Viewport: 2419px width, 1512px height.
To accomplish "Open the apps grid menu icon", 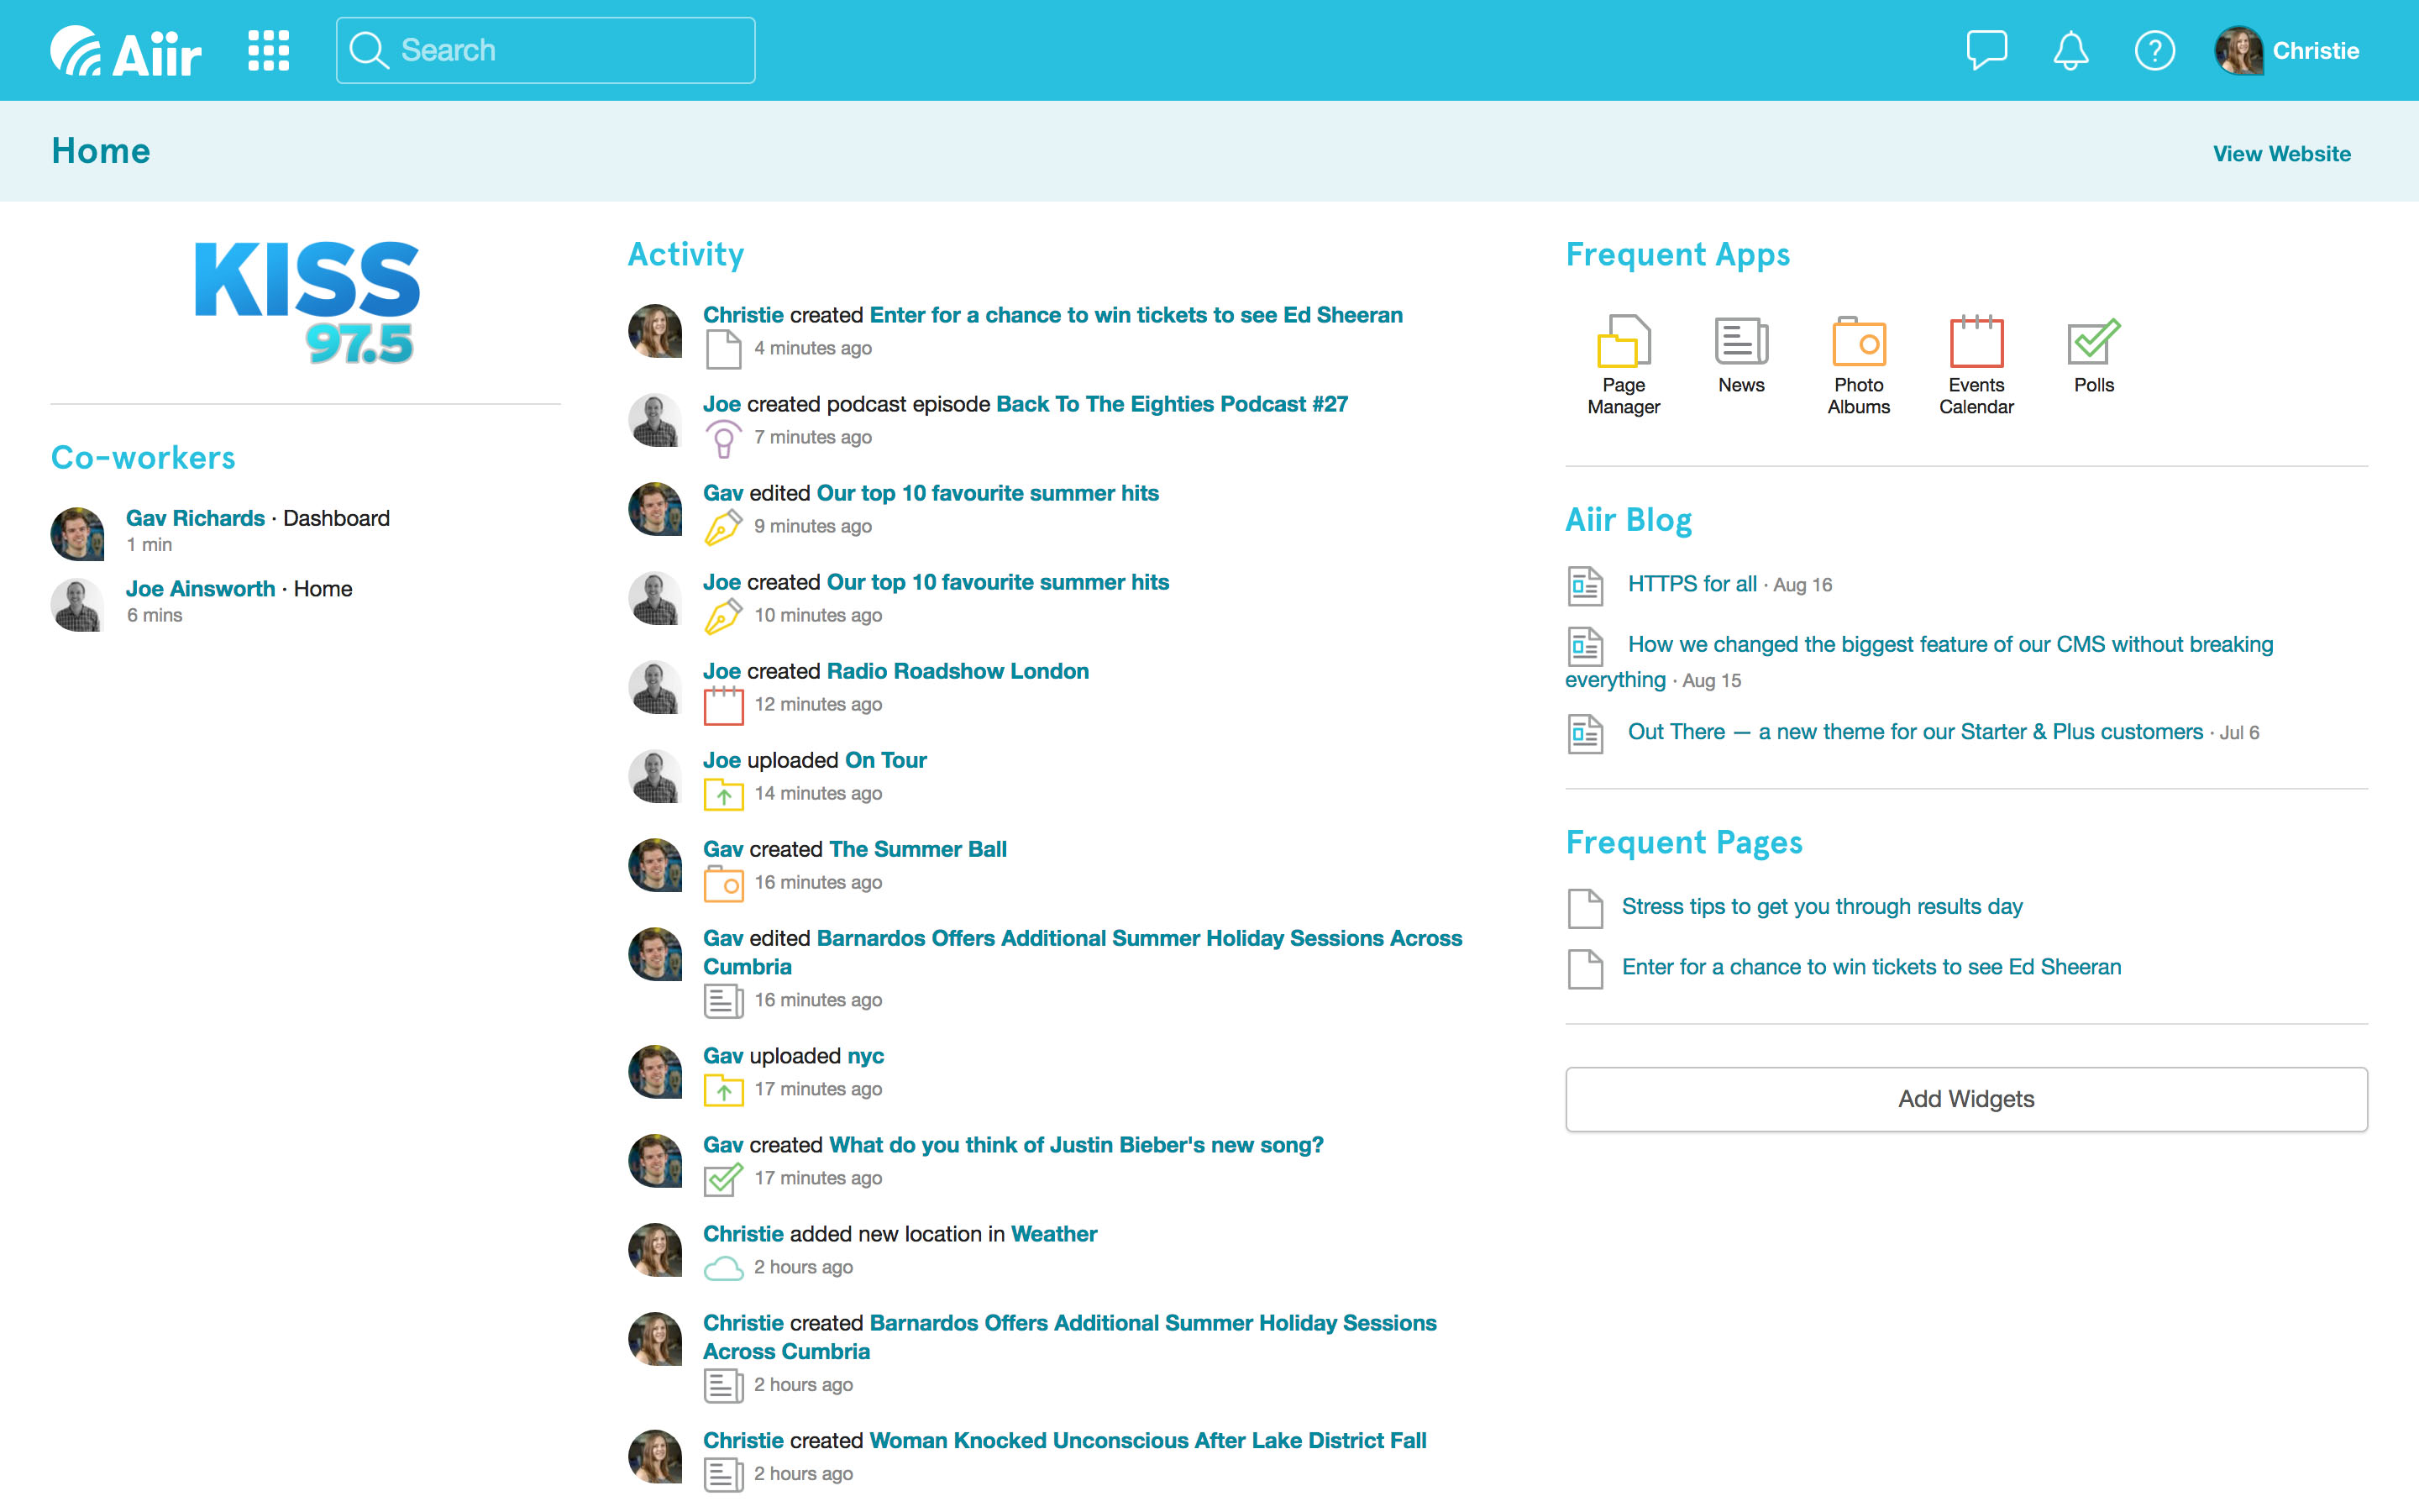I will pos(268,50).
